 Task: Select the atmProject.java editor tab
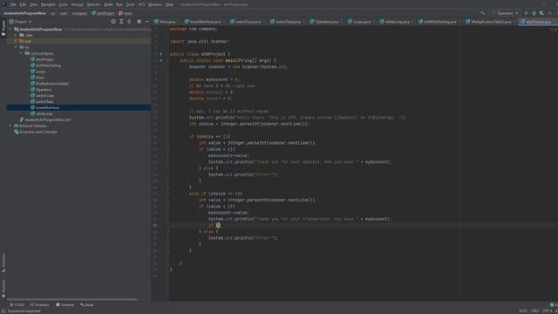pos(538,22)
